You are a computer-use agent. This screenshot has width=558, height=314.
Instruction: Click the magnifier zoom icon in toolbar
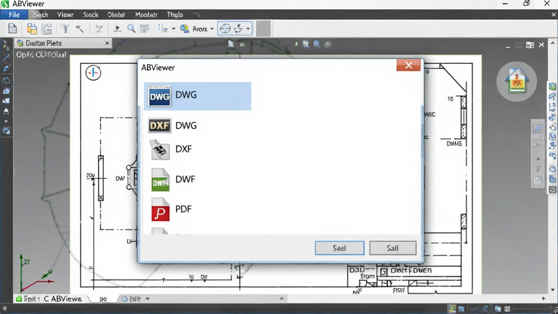click(131, 28)
